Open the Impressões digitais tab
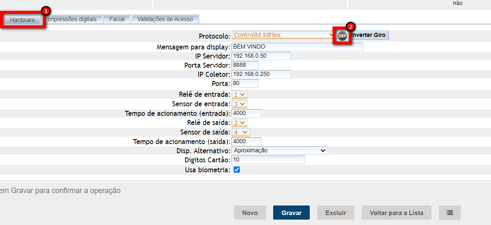491x225 pixels. click(x=72, y=19)
